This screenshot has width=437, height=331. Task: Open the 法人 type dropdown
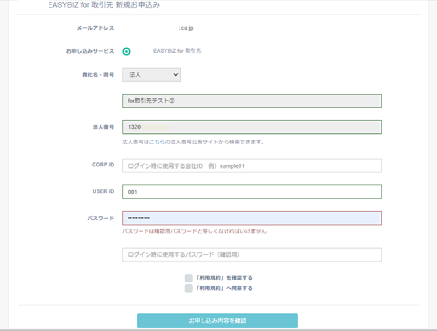(151, 74)
